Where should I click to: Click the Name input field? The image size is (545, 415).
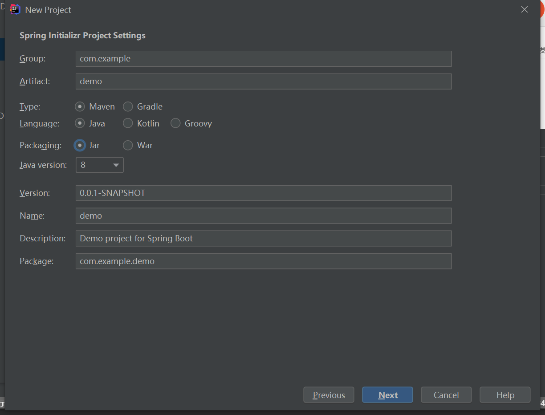(263, 216)
